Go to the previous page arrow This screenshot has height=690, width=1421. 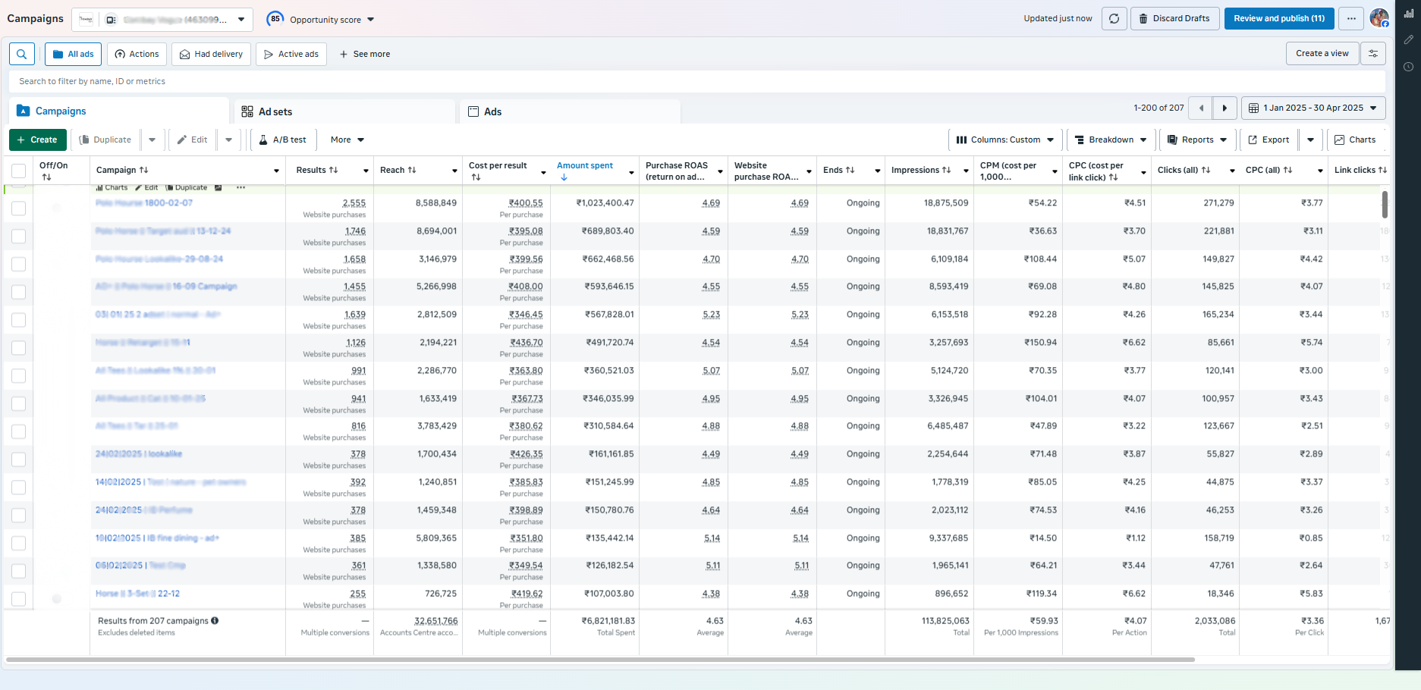point(1201,108)
